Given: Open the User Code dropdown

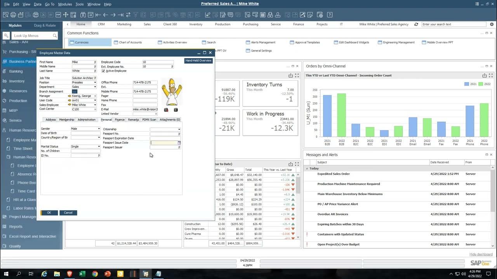Looking at the screenshot, I should click(95, 100).
